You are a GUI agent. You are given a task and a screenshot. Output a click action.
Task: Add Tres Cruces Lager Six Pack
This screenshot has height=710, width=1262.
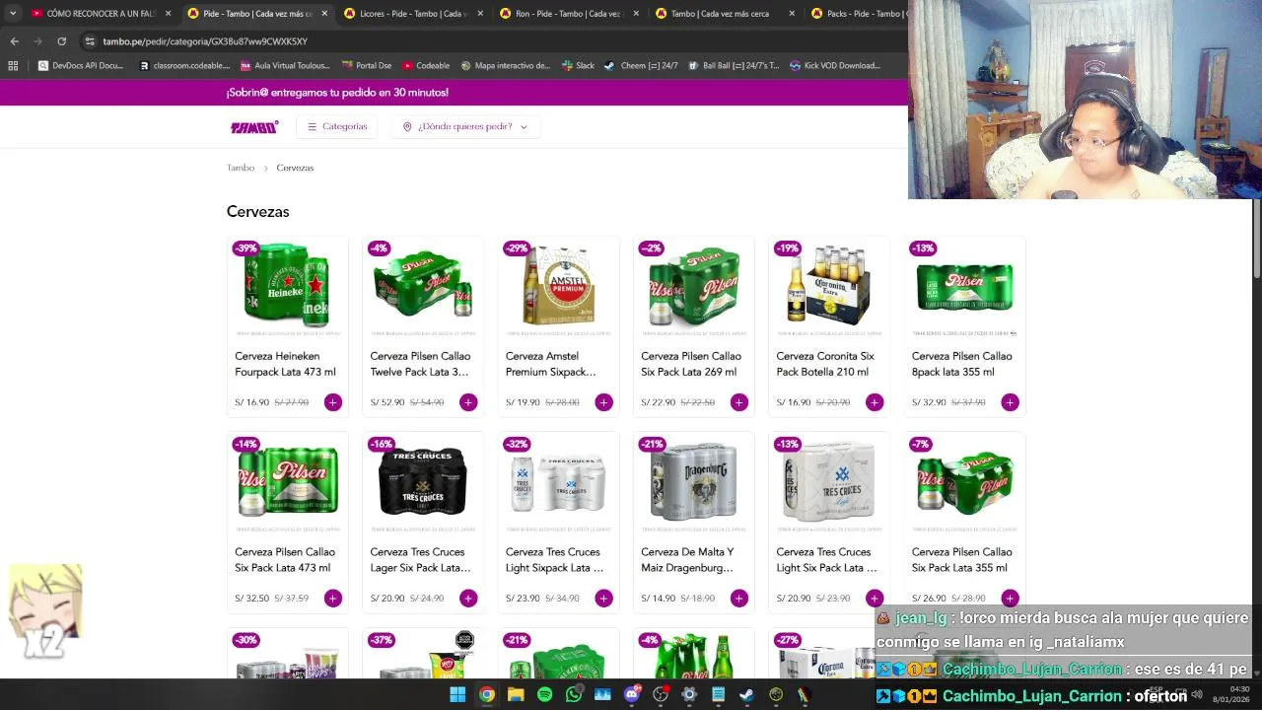[x=468, y=599]
